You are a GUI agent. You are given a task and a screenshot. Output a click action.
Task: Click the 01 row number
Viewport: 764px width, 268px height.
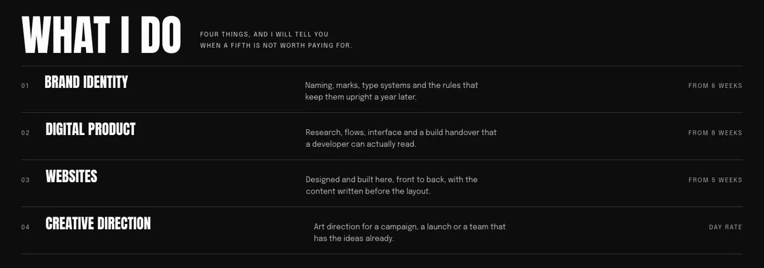coord(25,86)
